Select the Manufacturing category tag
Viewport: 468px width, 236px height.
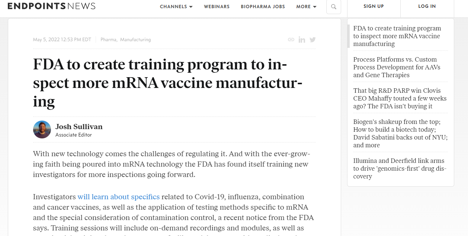pos(135,40)
